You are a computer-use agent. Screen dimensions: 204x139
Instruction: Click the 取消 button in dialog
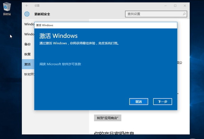tap(139, 102)
